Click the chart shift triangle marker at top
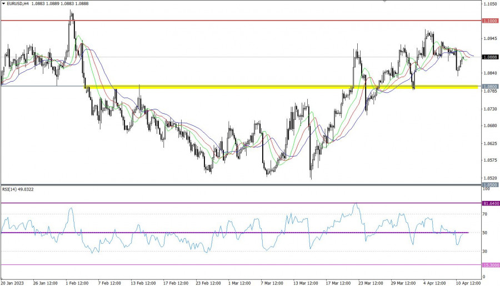500x286 pixels. [x=383, y=2]
